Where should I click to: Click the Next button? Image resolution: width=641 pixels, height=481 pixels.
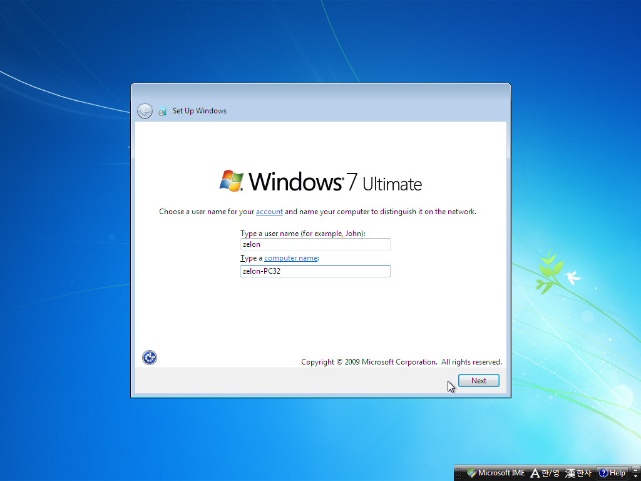[479, 380]
